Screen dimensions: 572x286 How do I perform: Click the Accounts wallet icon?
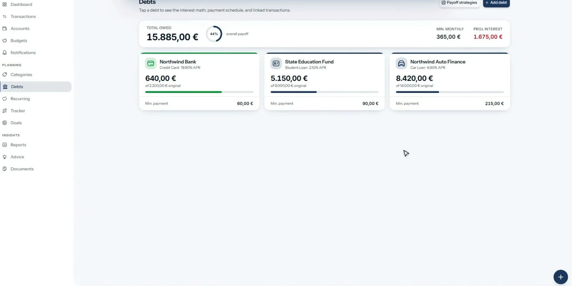pyautogui.click(x=5, y=29)
